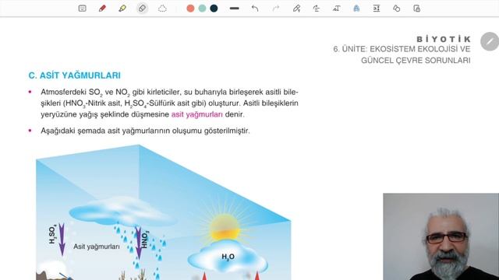Open the text box/keyboard tool
499x280 pixels.
click(x=82, y=9)
